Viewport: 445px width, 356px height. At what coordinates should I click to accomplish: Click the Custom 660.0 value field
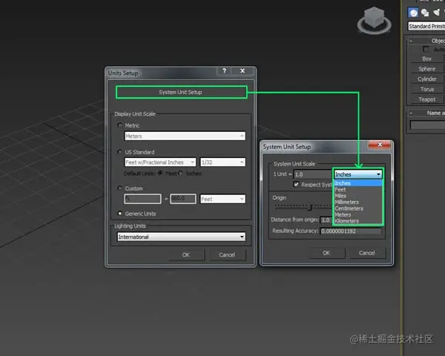coord(183,199)
